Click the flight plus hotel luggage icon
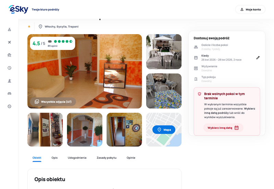The height and width of the screenshot is (189, 274). tap(10, 29)
